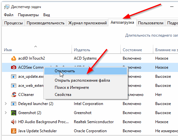Image resolution: width=178 pixels, height=140 pixels.
Task: Choose Поиск в Интернете menu entry
Action: pos(86,87)
